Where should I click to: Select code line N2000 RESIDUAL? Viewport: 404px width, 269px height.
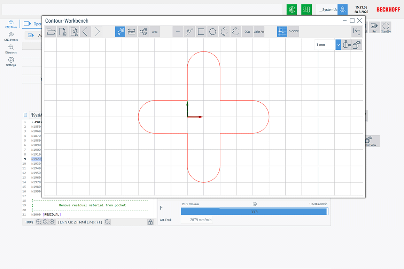46,214
